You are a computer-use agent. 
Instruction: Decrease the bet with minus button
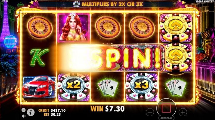[150, 112]
